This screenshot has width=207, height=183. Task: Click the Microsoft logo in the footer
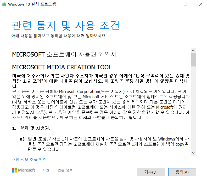click(23, 170)
